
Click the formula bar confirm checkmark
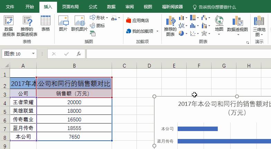[x=66, y=54]
